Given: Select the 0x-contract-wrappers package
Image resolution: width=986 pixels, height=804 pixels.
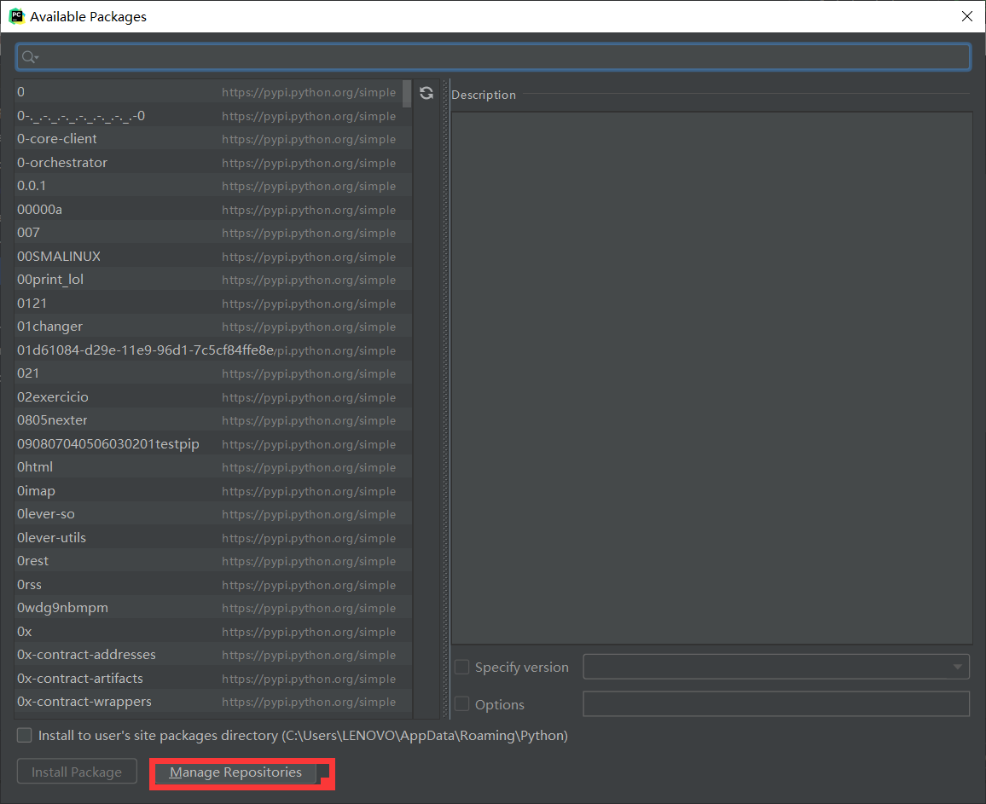Looking at the screenshot, I should pos(213,702).
